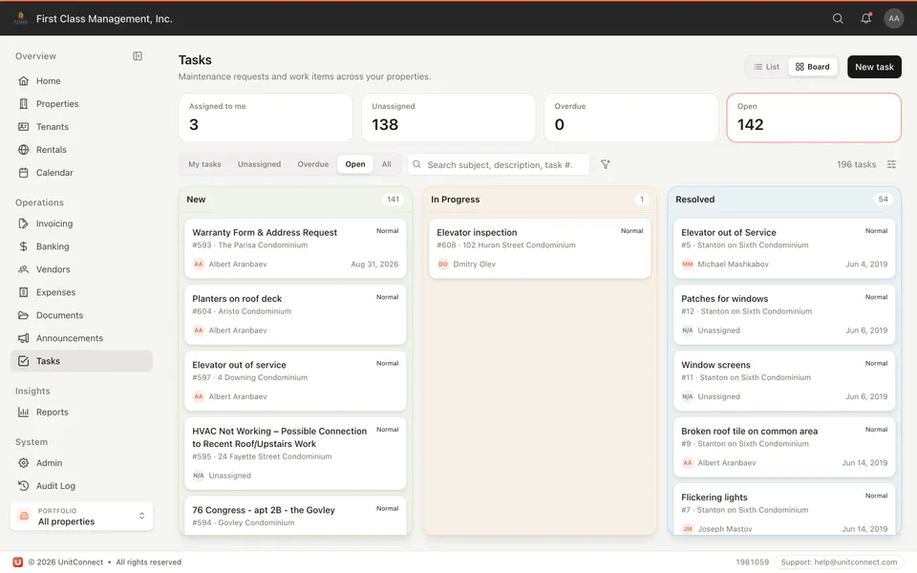917x573 pixels.
Task: Open the Portfolio All properties selector
Action: coord(81,517)
